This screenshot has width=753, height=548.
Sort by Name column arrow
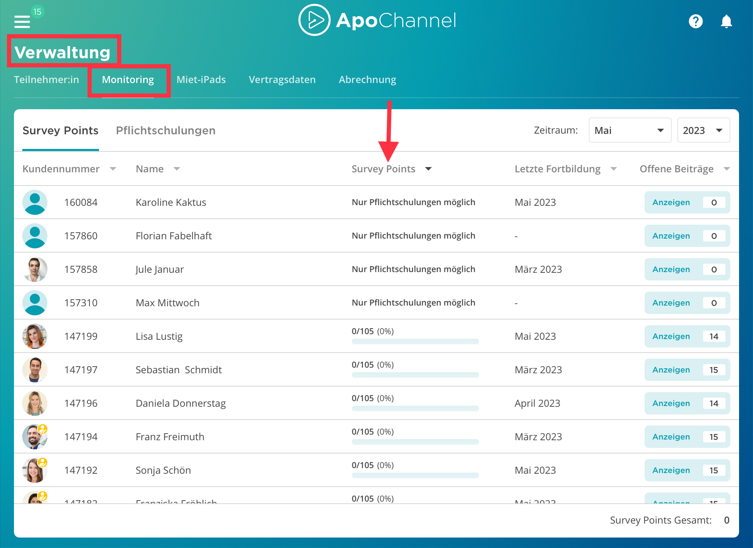pyautogui.click(x=177, y=169)
